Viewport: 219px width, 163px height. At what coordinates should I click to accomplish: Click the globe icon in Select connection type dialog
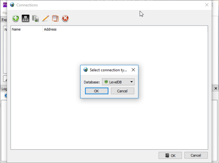click(86, 70)
